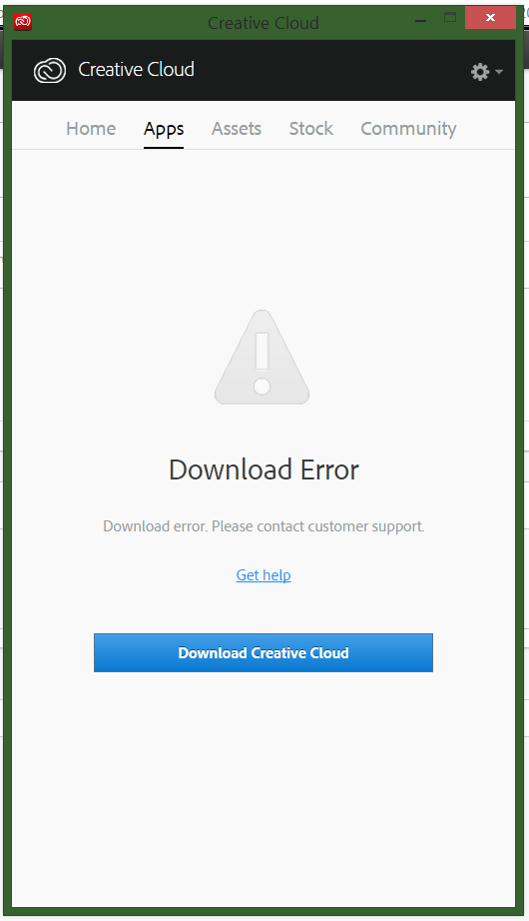Expand the small arrow beside the gear

[x=499, y=72]
